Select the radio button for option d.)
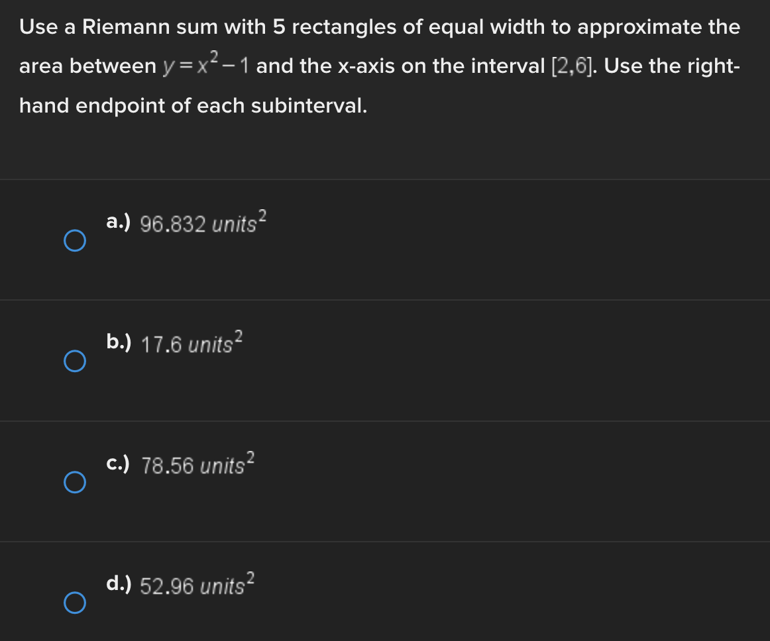This screenshot has height=641, width=770. pyautogui.click(x=74, y=603)
